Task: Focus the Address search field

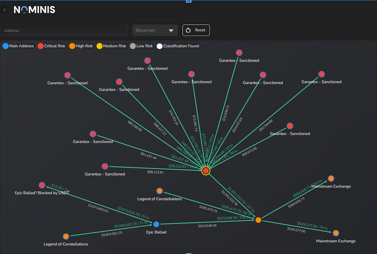Action: [64, 30]
